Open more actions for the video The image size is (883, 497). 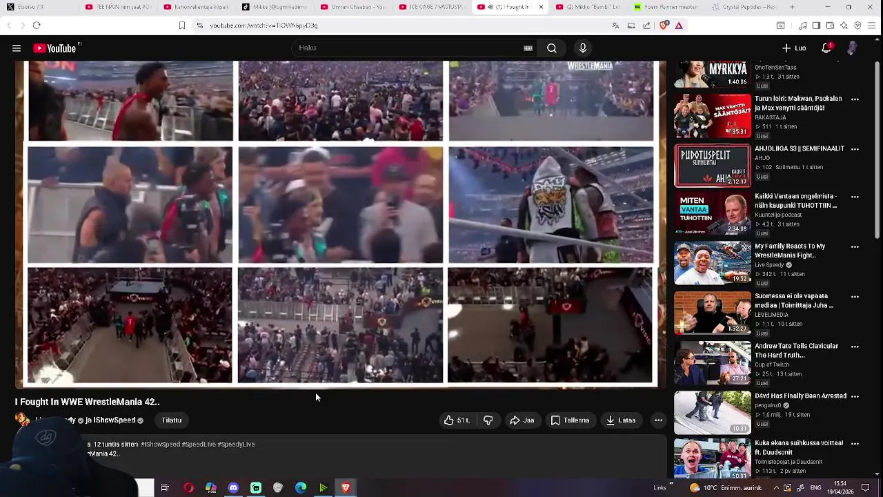[658, 420]
